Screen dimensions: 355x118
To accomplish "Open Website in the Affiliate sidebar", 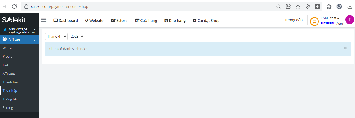I will 9,48.
